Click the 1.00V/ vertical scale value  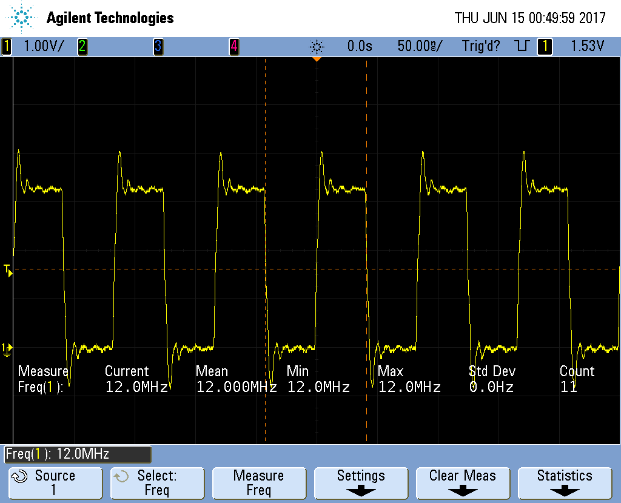[x=44, y=46]
